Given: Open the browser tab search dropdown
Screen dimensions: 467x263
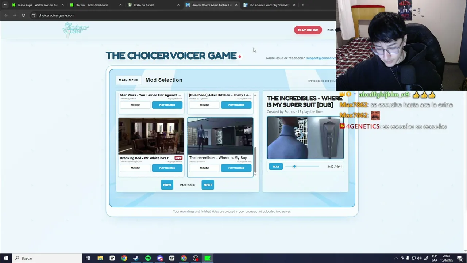Looking at the screenshot, I should (5, 5).
